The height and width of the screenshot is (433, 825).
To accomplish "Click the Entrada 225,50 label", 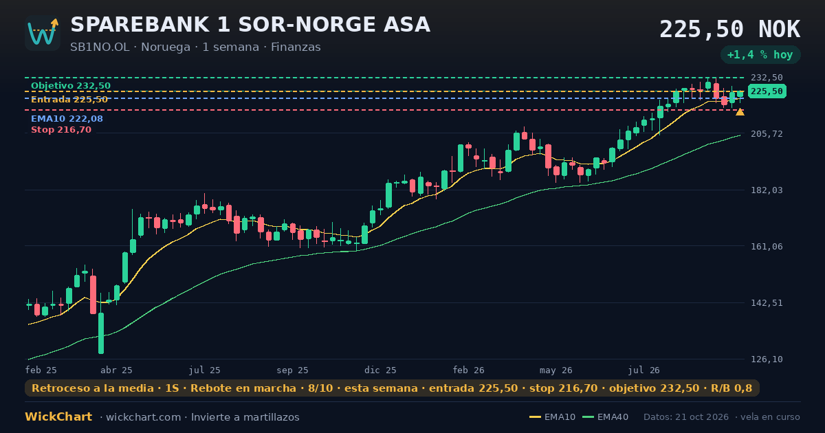I will point(69,100).
